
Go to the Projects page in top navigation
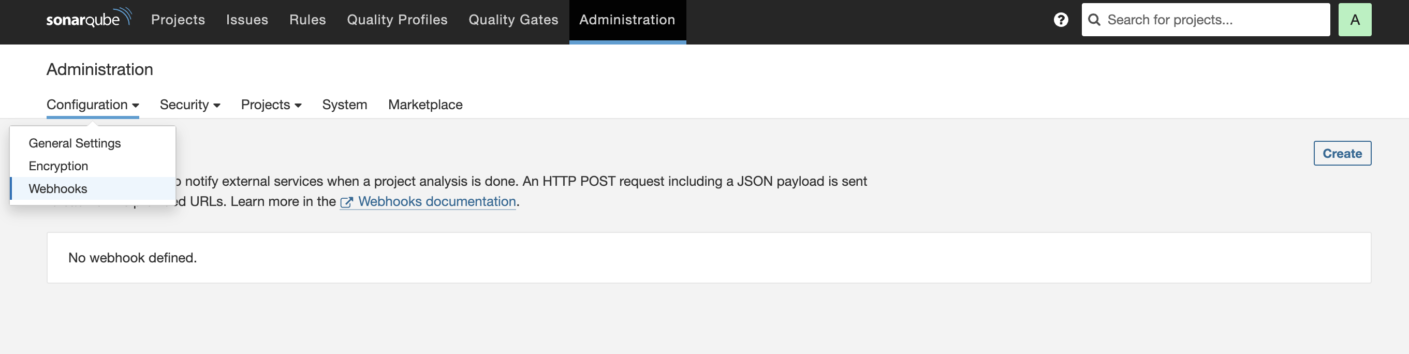click(x=178, y=19)
